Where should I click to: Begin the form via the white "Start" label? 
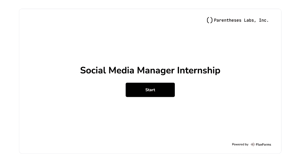pos(150,90)
